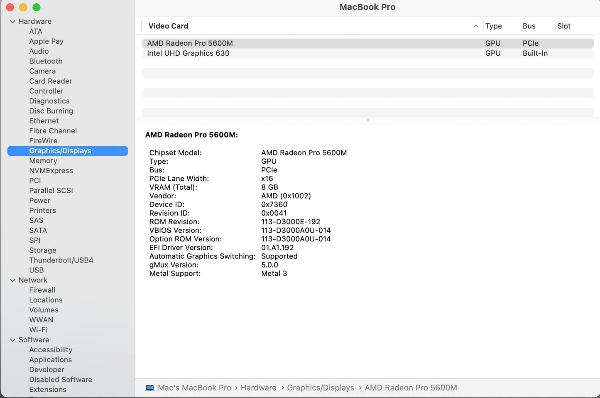Click Mac's MacBook Pro breadcrumb
Screen dimensions: 600x398
(x=194, y=387)
